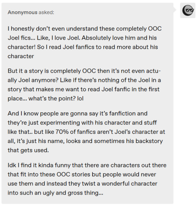This screenshot has width=196, height=207.
Task: Click the word "experimenting" in the third paragraph
Action: point(60,123)
